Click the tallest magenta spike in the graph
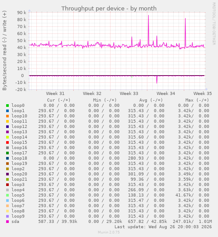Screen dimensions: 218x237 [x=148, y=30]
